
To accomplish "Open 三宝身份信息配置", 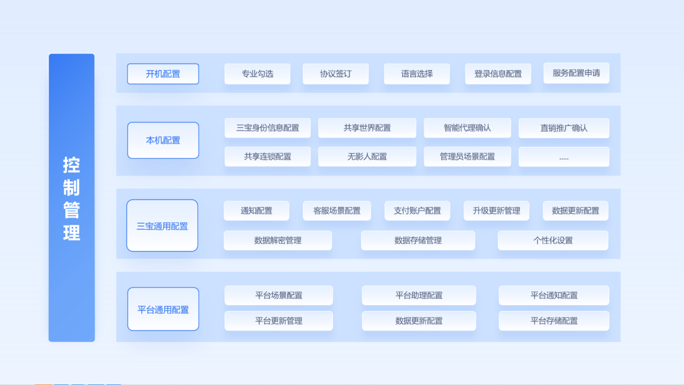I will pos(268,128).
